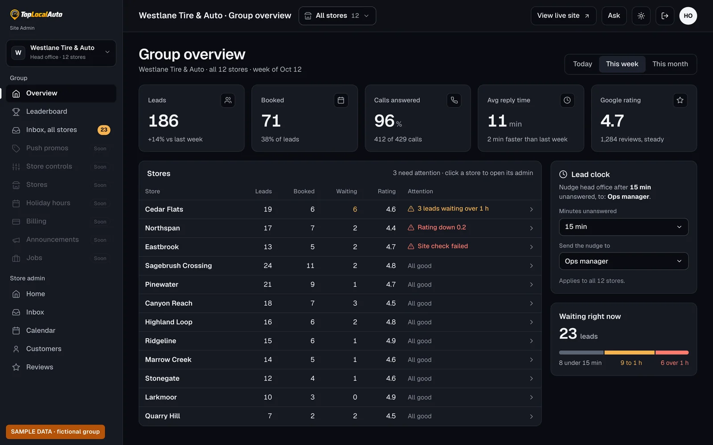
Task: Click the Rating column header
Action: click(x=386, y=191)
